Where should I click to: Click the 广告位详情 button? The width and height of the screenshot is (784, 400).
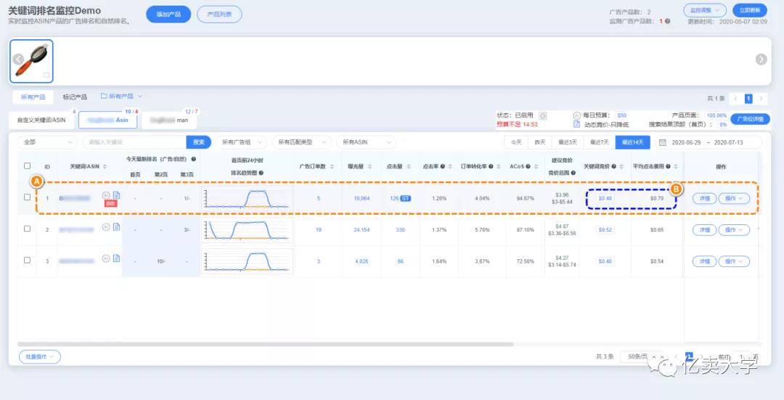point(750,120)
